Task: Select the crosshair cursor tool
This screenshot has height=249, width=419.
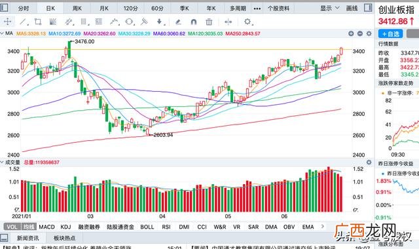Action: 7,22
